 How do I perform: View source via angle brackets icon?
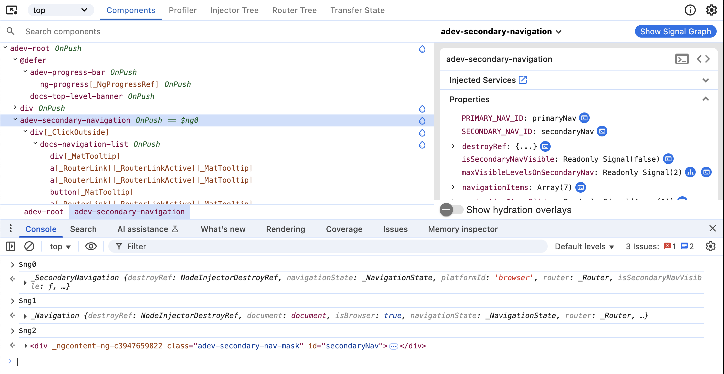(704, 59)
